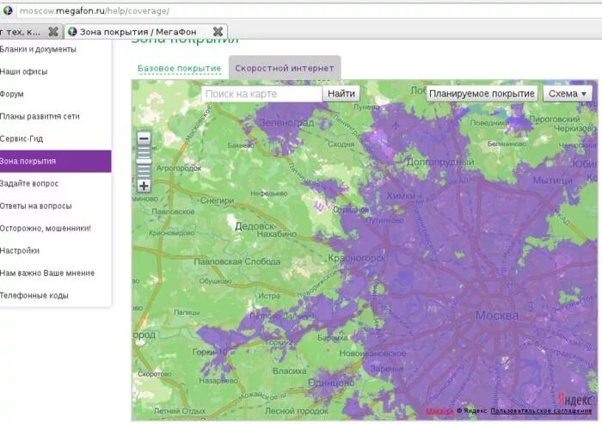Toggle the 'Планируемое покрытие' button

point(482,94)
